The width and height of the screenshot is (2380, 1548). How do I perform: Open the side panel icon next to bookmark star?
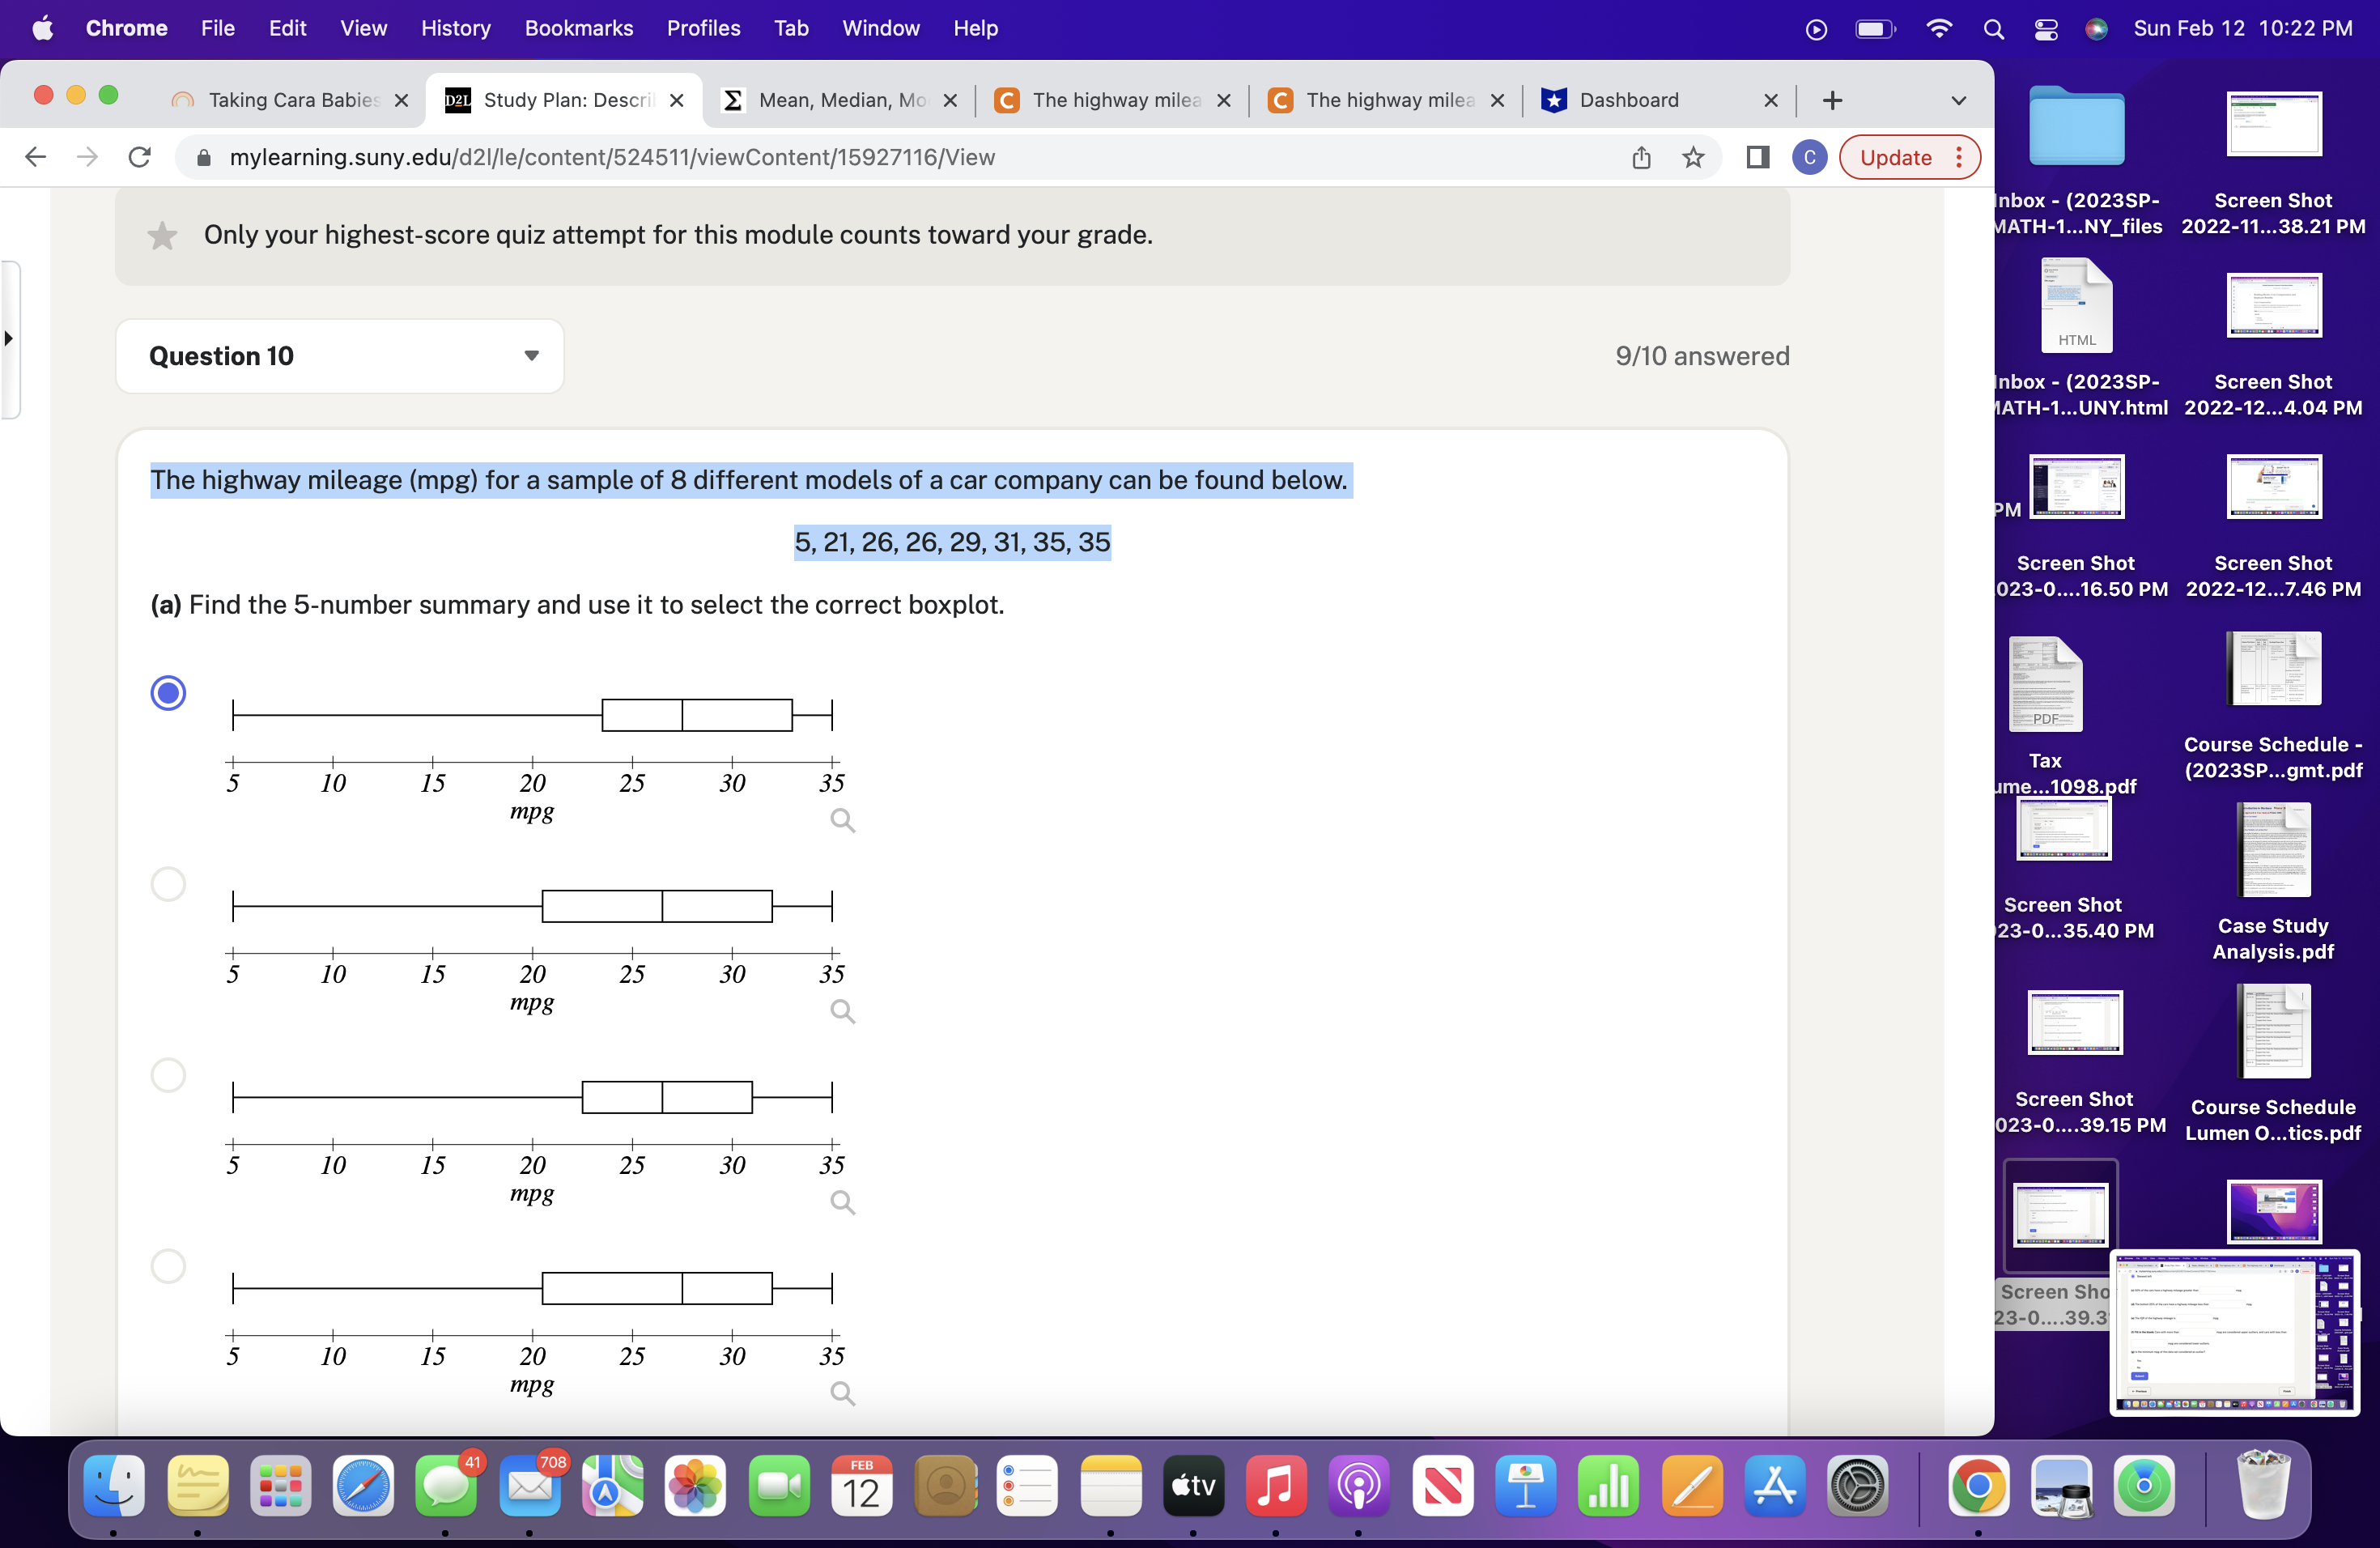click(x=1757, y=157)
